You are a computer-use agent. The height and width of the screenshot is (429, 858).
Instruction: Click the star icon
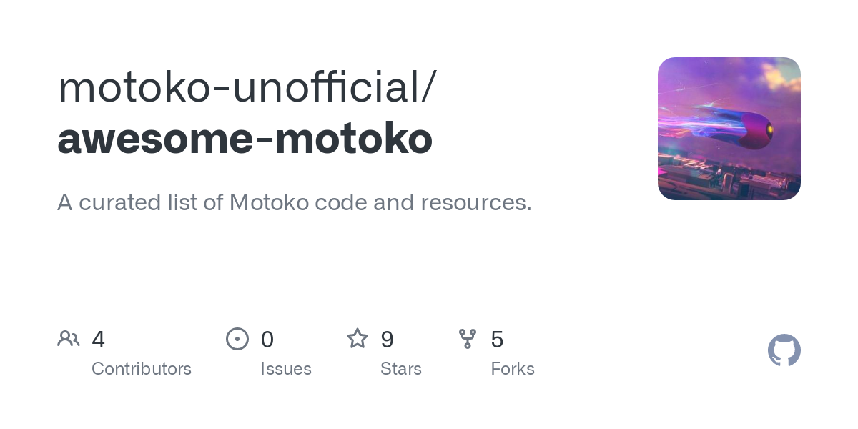[357, 338]
